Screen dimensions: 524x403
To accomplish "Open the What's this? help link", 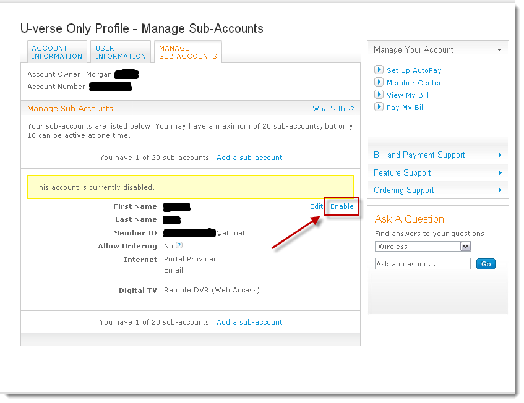I will coord(333,109).
